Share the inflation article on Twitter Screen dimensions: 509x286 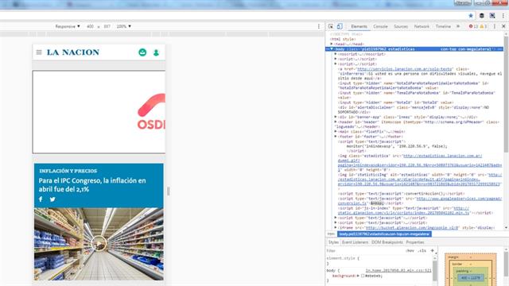tap(52, 199)
